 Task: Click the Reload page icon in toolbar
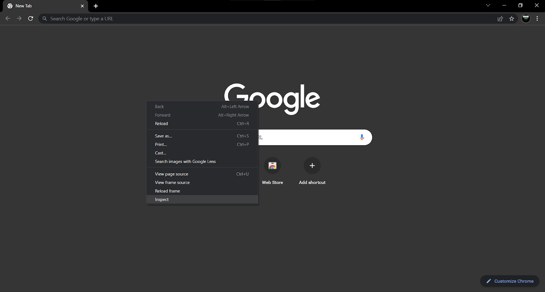31,19
